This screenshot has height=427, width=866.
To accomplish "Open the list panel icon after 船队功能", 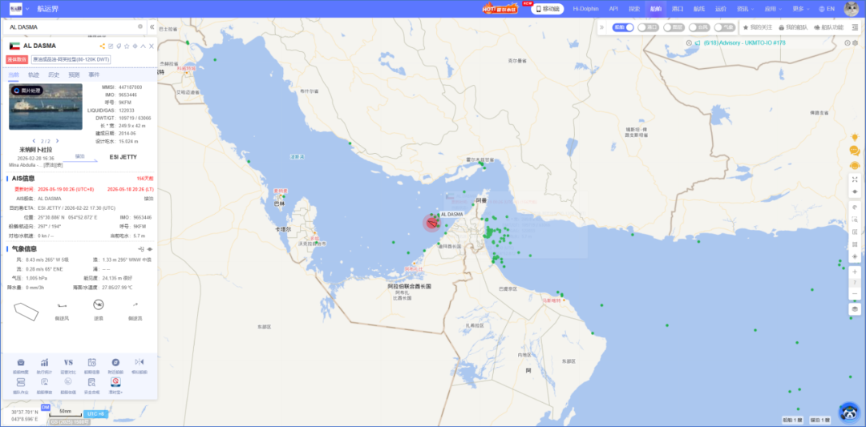I will [x=855, y=27].
